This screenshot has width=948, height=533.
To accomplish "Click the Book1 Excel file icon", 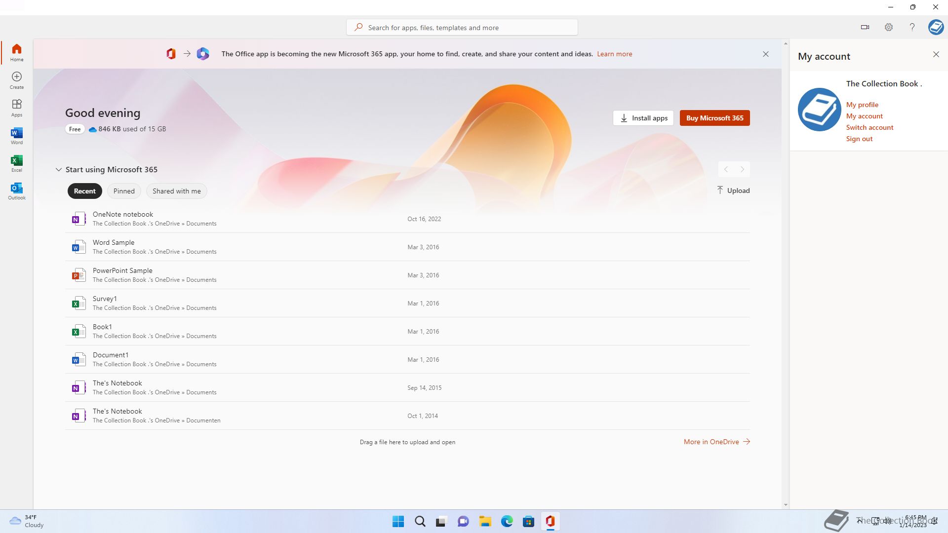I will [78, 331].
